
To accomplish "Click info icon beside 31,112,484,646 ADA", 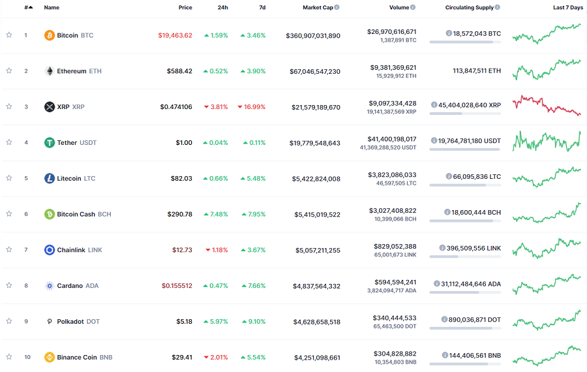I will click(436, 284).
